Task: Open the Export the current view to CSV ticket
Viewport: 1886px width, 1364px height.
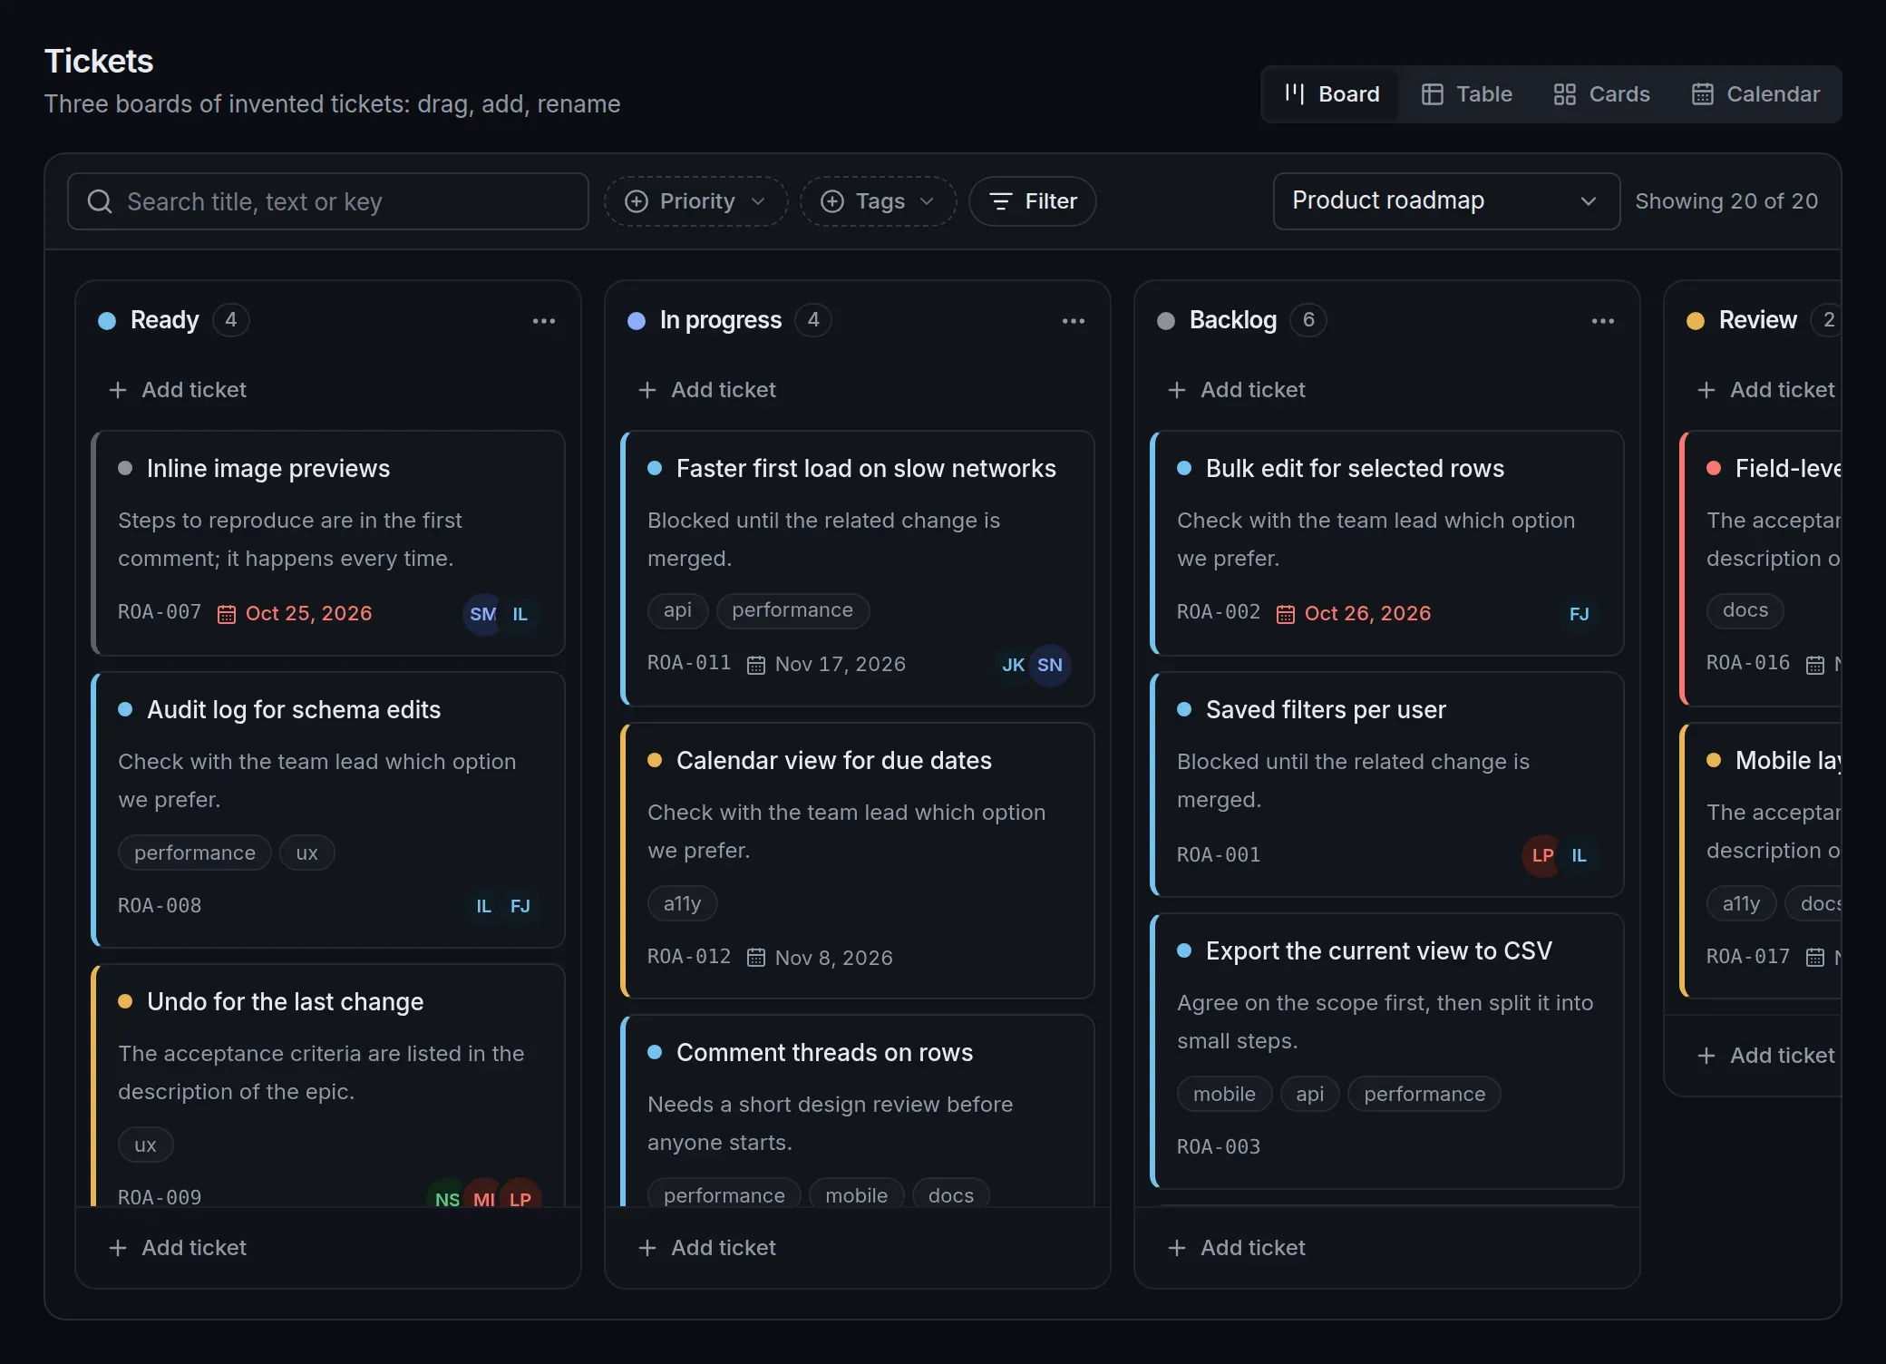Action: [x=1387, y=1050]
